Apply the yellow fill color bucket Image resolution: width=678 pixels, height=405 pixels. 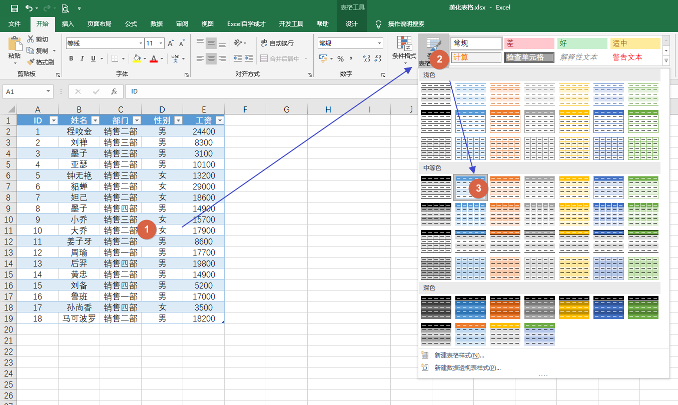(137, 58)
